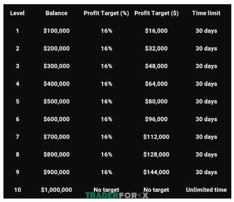Viewport: 234px width, 202px height.
Task: Select the $100,000 balance cell
Action: (57, 31)
